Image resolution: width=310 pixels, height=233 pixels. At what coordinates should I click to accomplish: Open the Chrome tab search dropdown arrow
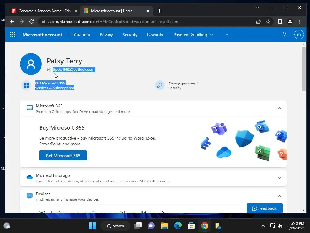pos(257,8)
